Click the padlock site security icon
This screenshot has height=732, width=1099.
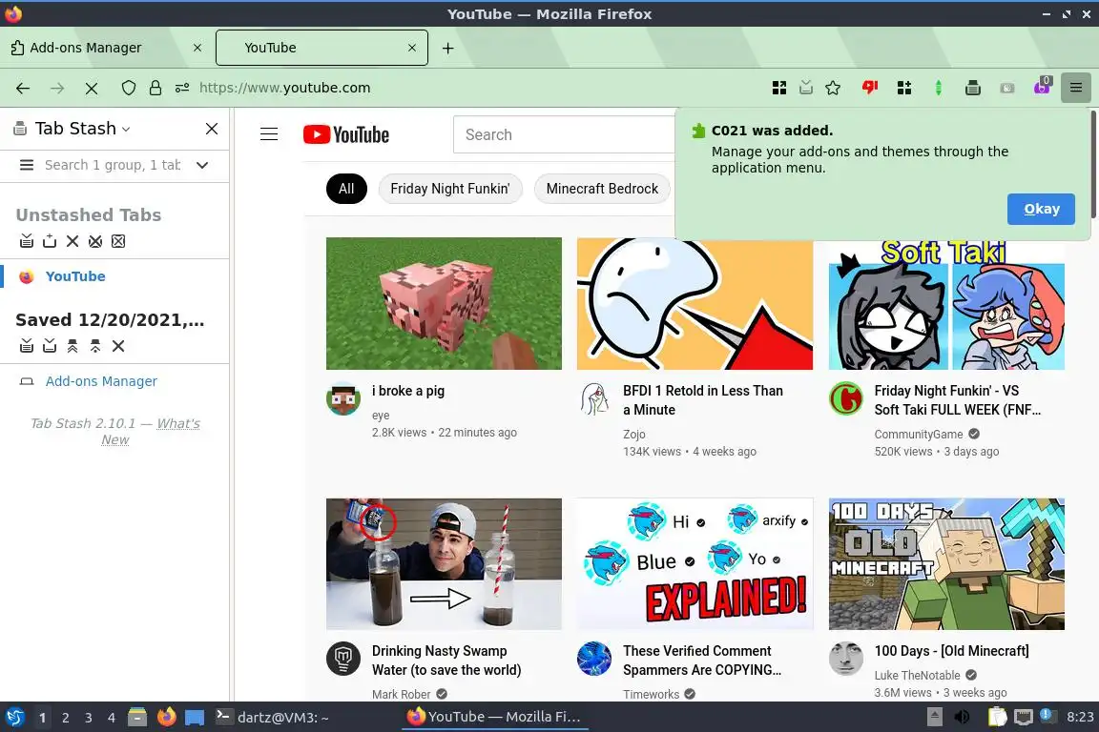[x=155, y=88]
